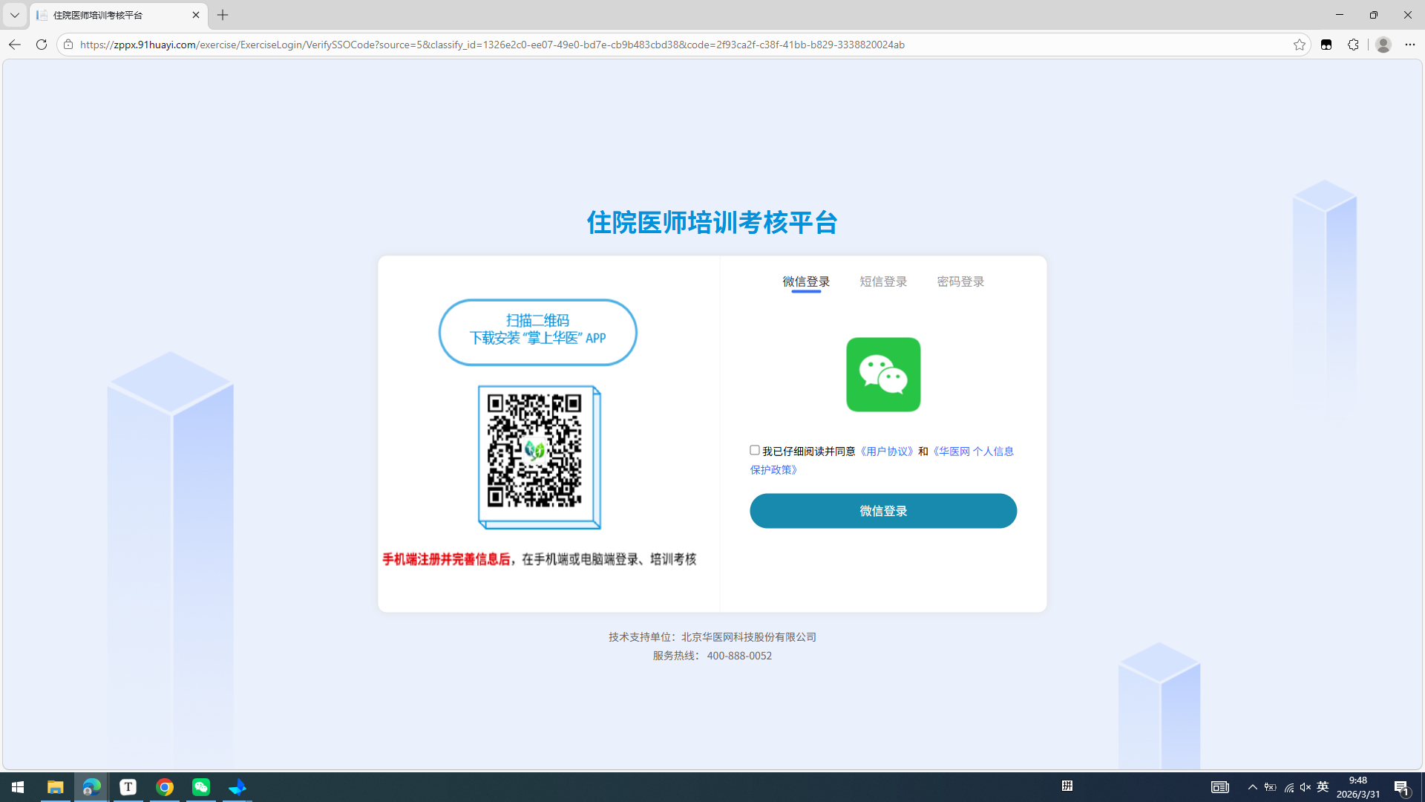View site information lock icon

click(68, 45)
